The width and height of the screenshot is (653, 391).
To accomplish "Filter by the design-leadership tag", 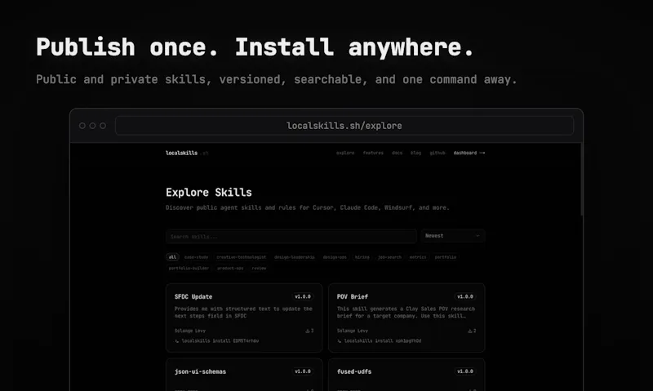I will pyautogui.click(x=295, y=257).
